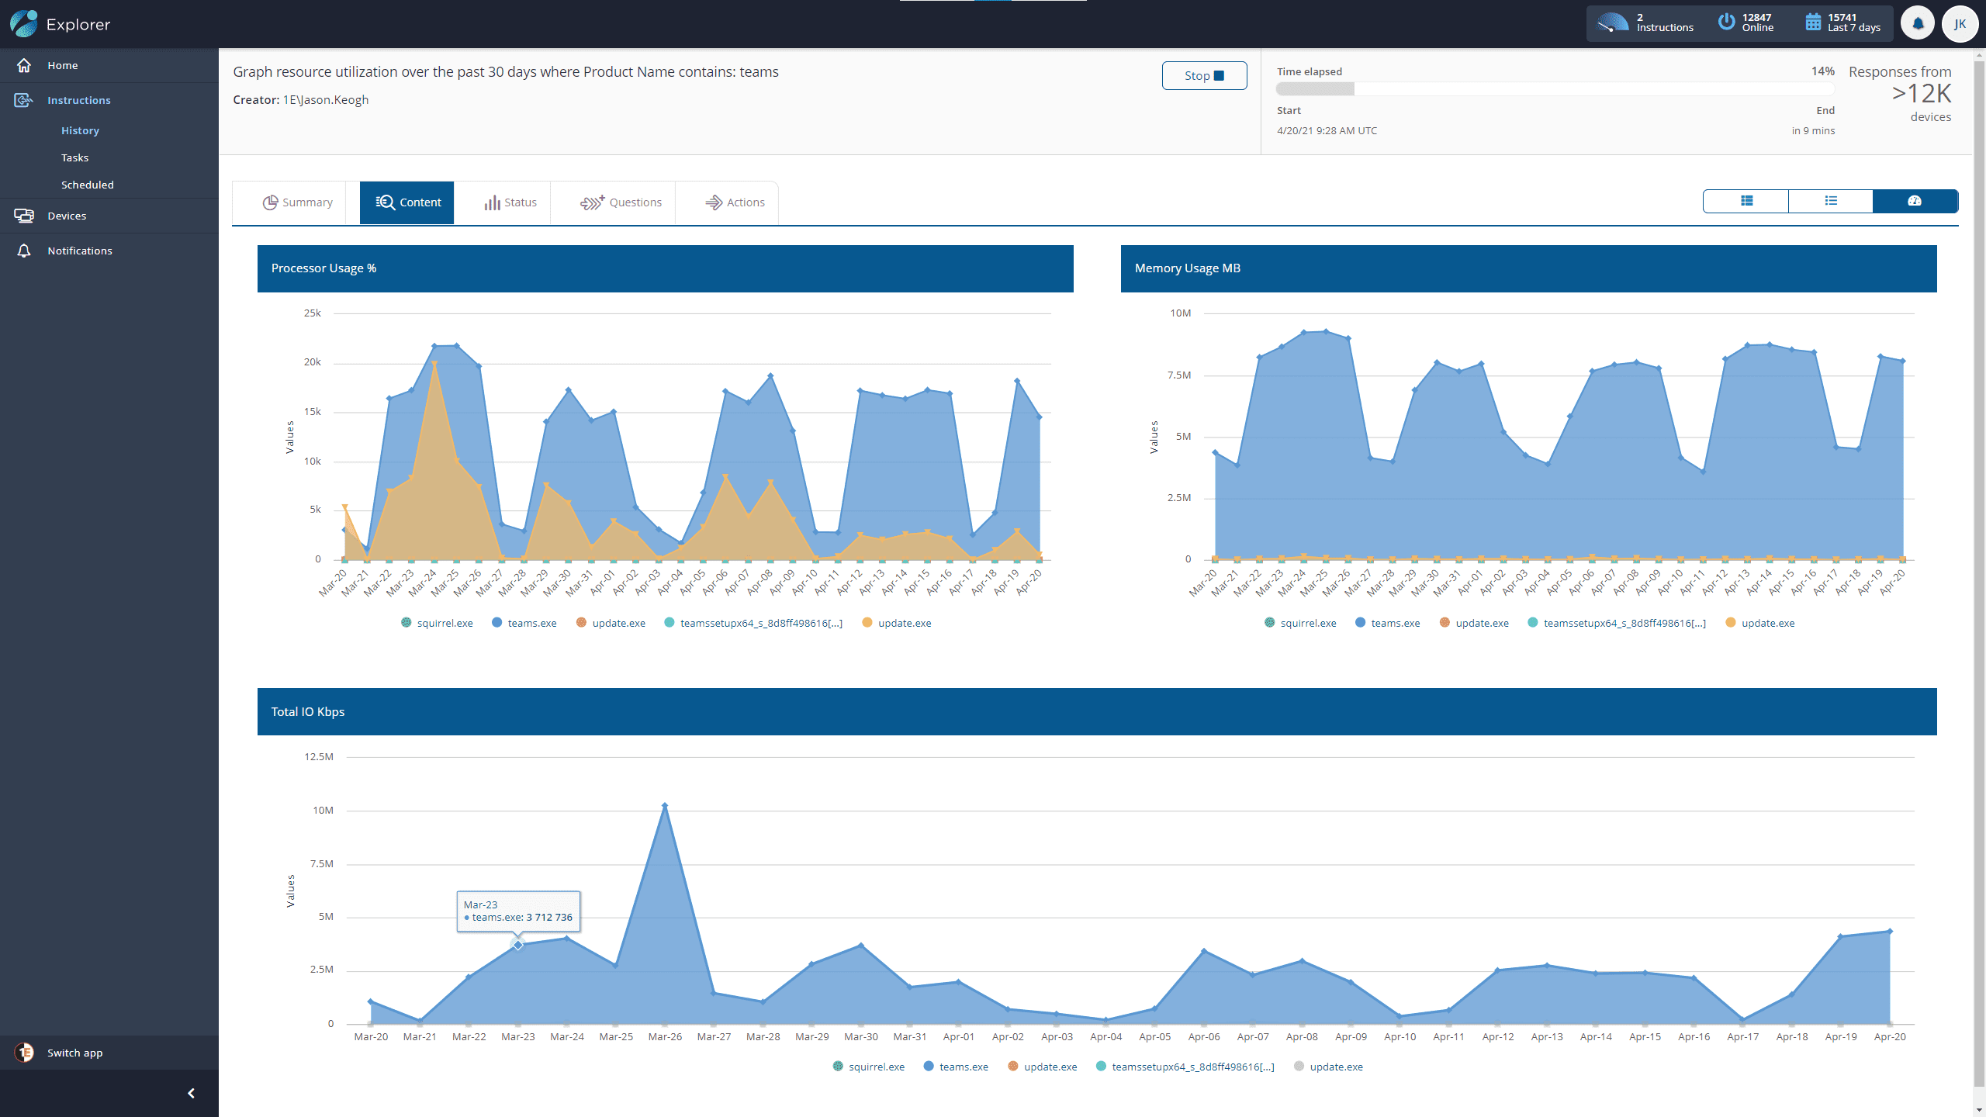
Task: Collapse the sidebar with the chevron
Action: click(x=191, y=1094)
